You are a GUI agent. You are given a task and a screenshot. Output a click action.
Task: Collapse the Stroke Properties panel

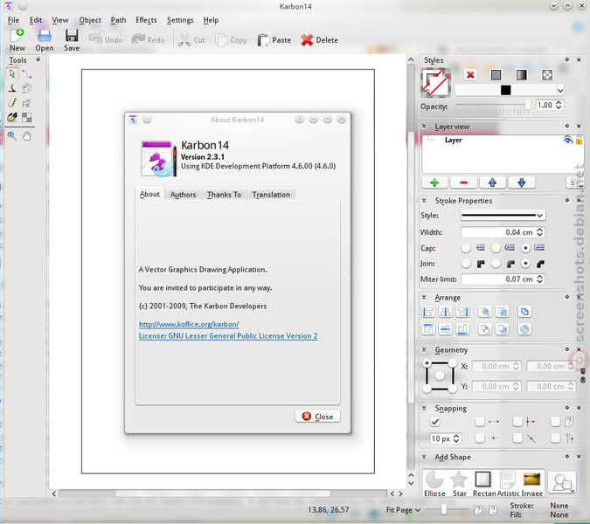[424, 201]
